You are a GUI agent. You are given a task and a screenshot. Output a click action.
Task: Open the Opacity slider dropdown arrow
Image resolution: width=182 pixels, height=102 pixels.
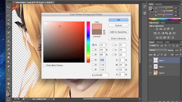(180, 50)
